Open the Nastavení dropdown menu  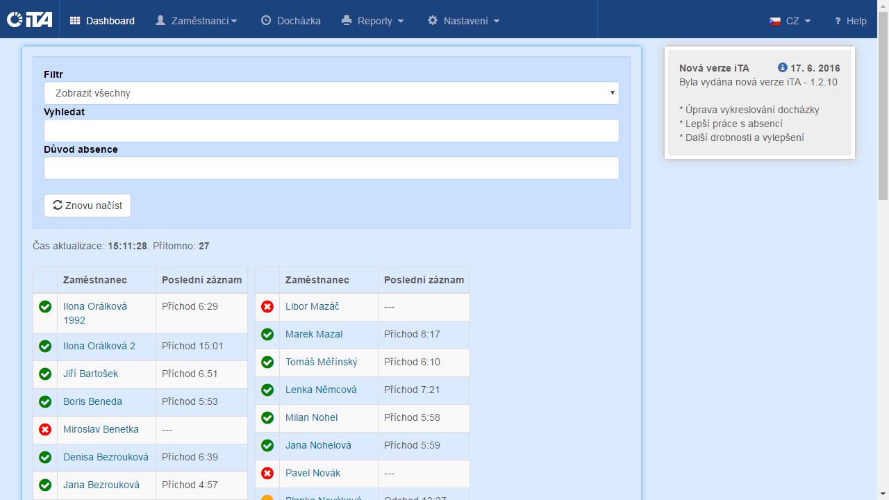(x=463, y=21)
